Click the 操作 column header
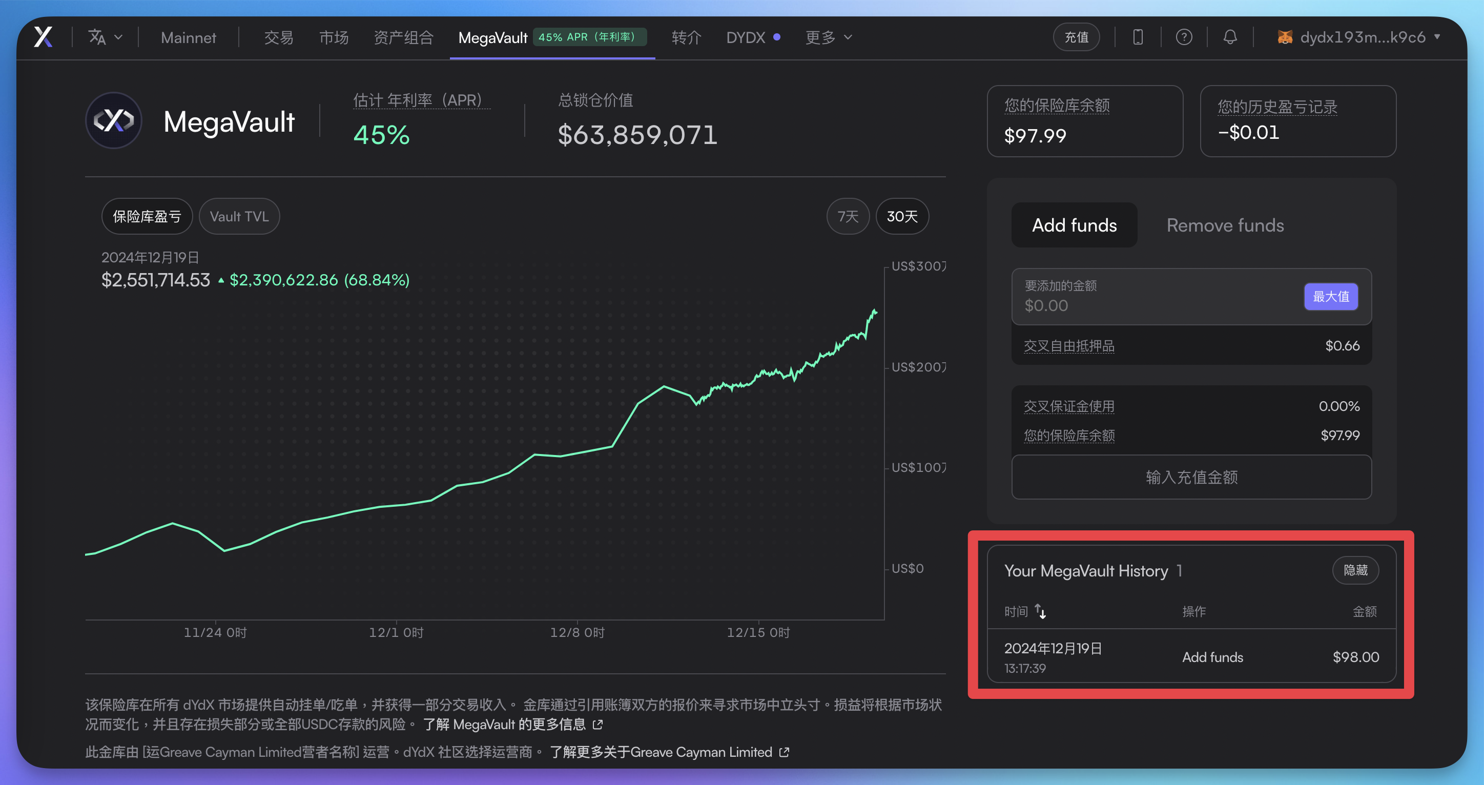This screenshot has height=785, width=1484. click(x=1194, y=612)
